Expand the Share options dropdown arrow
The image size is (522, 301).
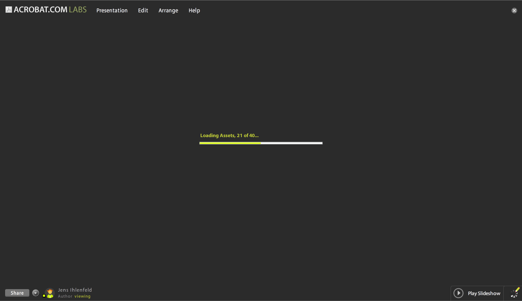click(35, 293)
